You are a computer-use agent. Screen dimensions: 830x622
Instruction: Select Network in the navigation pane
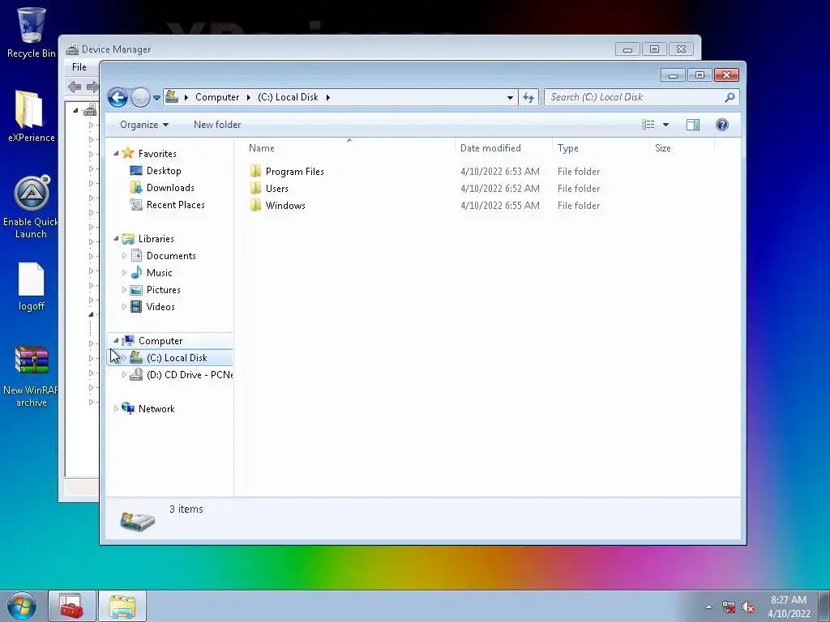156,409
